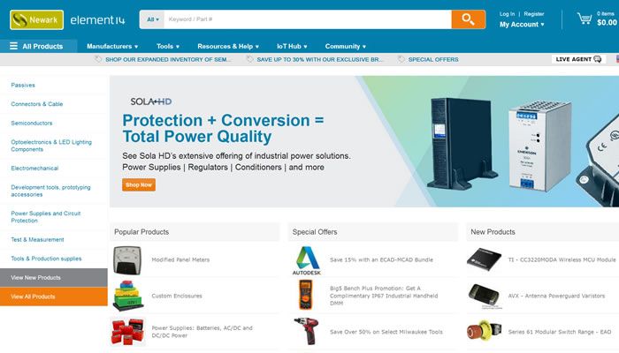Select the Modified Panel Meters image
The height and width of the screenshot is (353, 619).
pyautogui.click(x=127, y=260)
